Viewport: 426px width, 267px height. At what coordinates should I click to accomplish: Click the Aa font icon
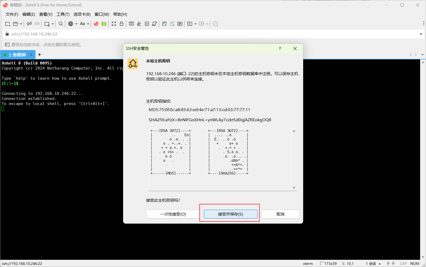[x=82, y=24]
